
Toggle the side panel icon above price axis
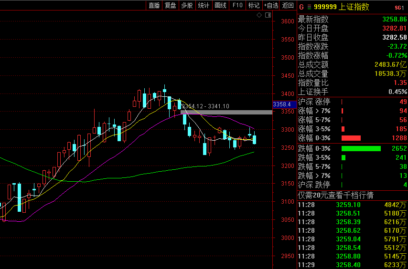[x=268, y=15]
